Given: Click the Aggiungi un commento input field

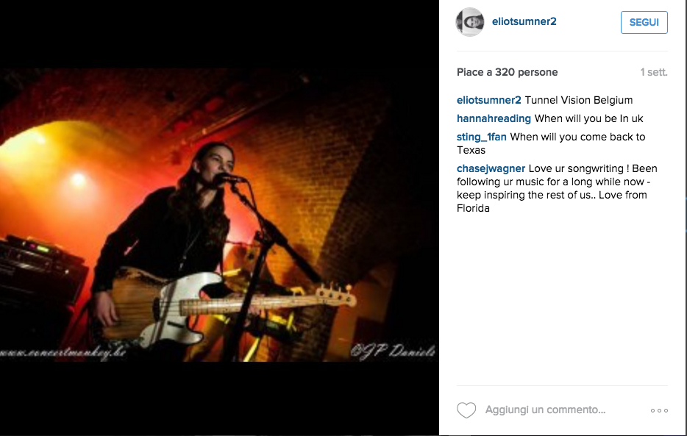Looking at the screenshot, I should pyautogui.click(x=545, y=410).
